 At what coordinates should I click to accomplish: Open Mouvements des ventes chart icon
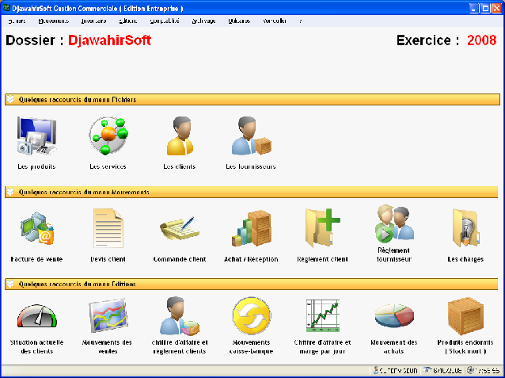tap(108, 316)
